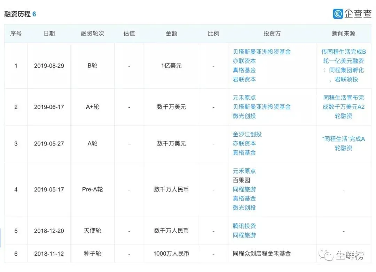The width and height of the screenshot is (376, 272).
Task: Open 真格基金 link in B轮 row
Action: [x=244, y=70]
